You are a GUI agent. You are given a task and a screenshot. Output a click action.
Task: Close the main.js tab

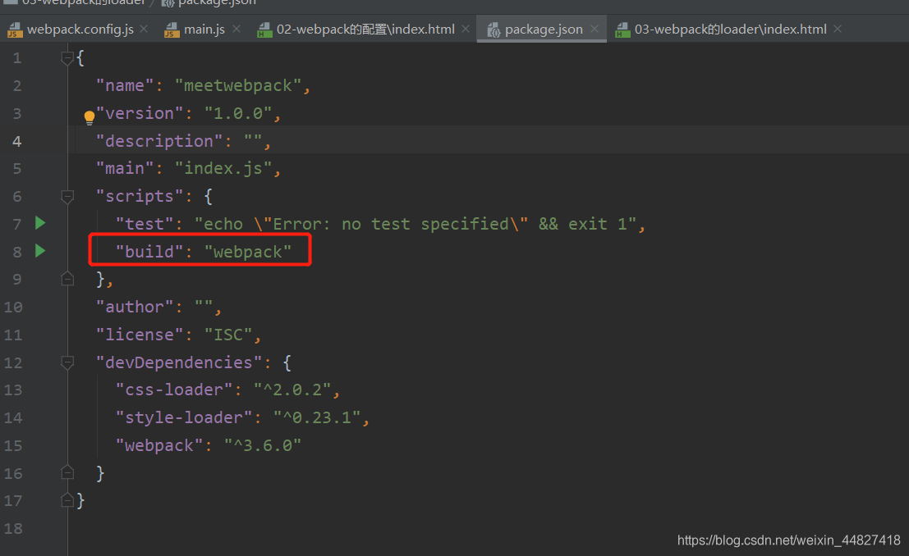236,29
